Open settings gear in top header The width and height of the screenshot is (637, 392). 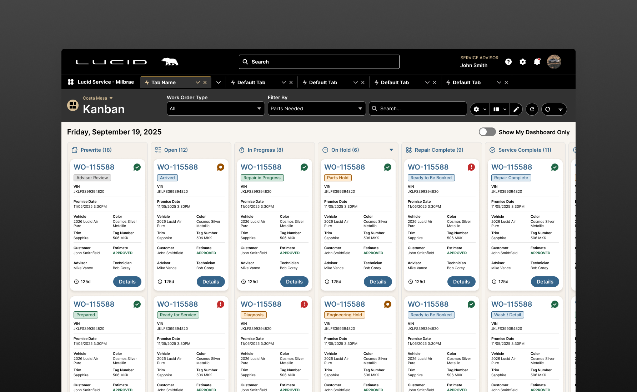coord(523,62)
